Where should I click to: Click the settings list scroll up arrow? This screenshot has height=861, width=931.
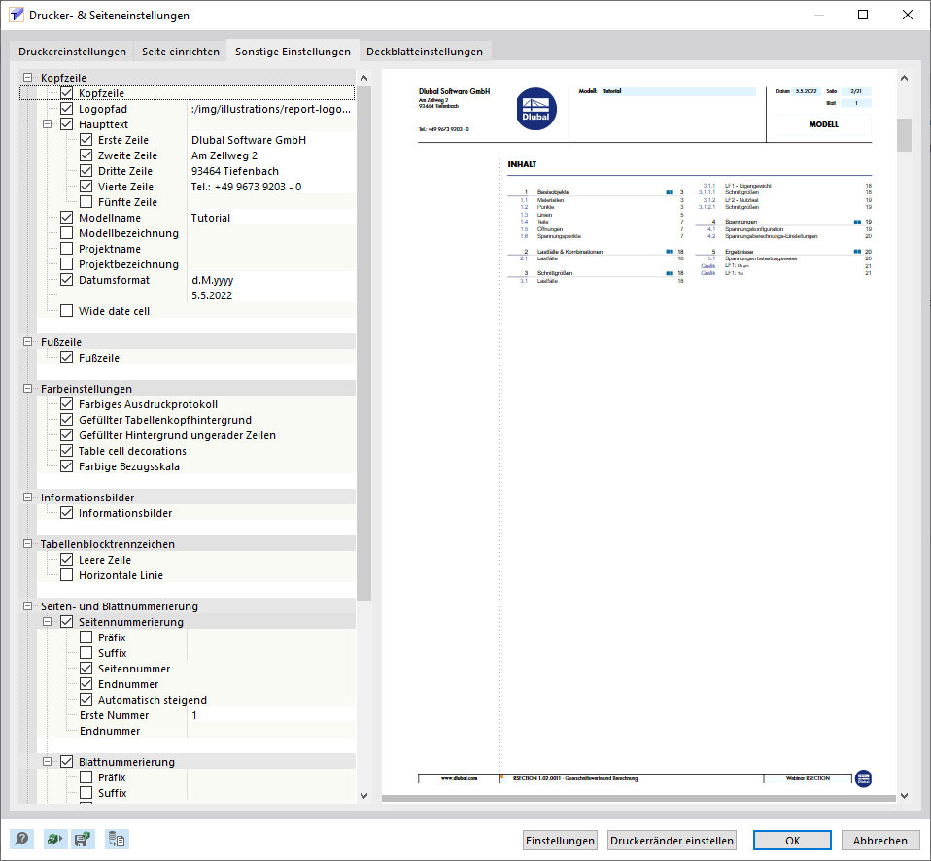point(364,78)
